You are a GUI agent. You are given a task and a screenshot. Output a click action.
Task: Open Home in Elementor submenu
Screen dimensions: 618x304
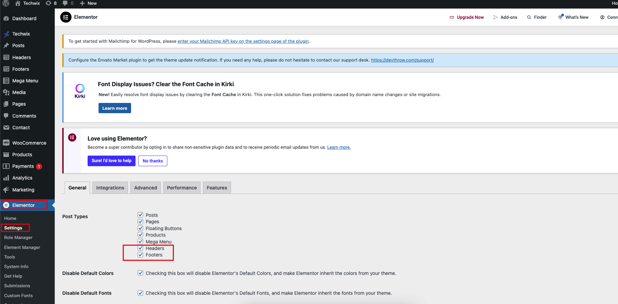(10, 218)
